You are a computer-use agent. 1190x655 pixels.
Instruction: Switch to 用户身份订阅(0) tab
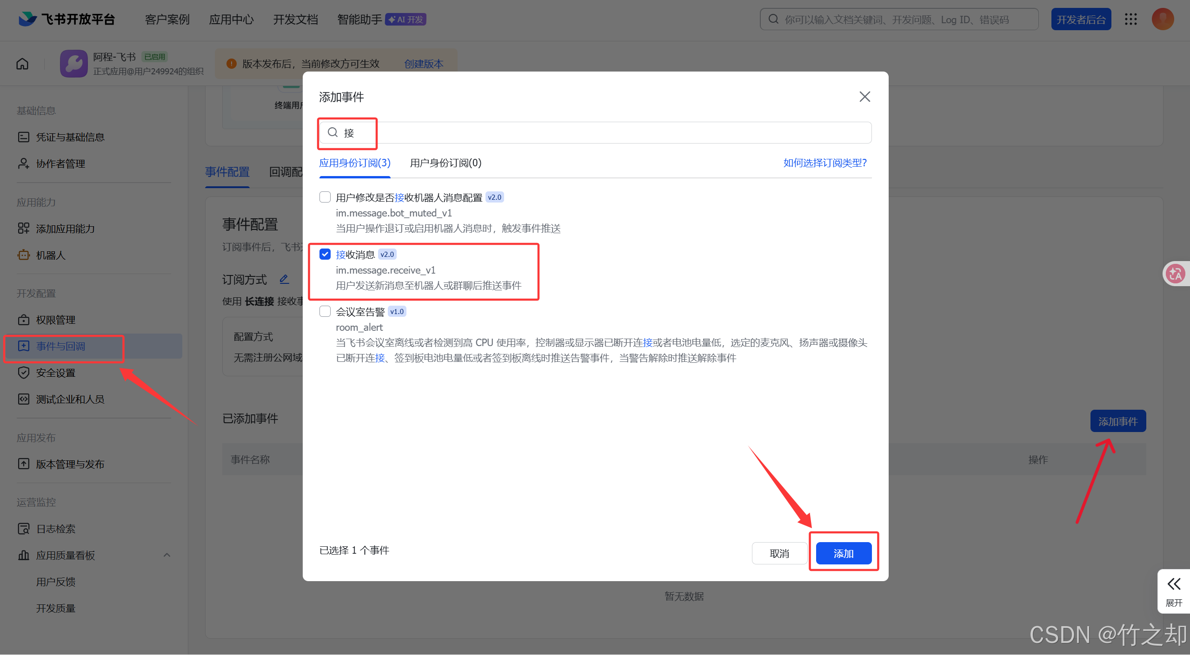[445, 163]
